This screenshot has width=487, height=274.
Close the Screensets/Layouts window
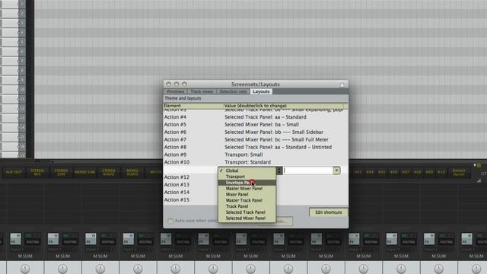[168, 84]
